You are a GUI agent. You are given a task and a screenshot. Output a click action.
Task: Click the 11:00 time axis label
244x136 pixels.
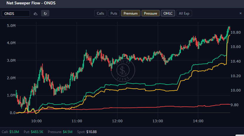(77, 121)
